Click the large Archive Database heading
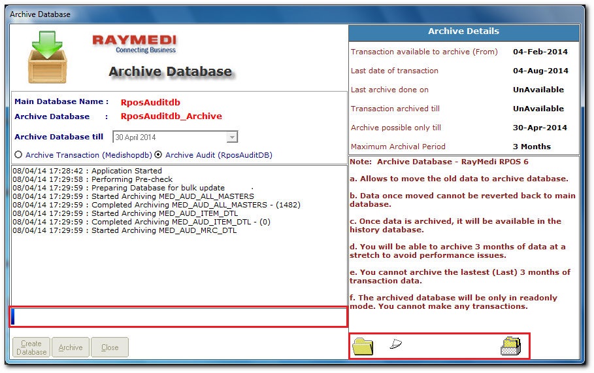594x373 pixels. 171,71
